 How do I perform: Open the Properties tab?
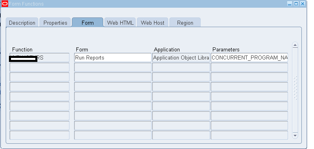coord(55,23)
